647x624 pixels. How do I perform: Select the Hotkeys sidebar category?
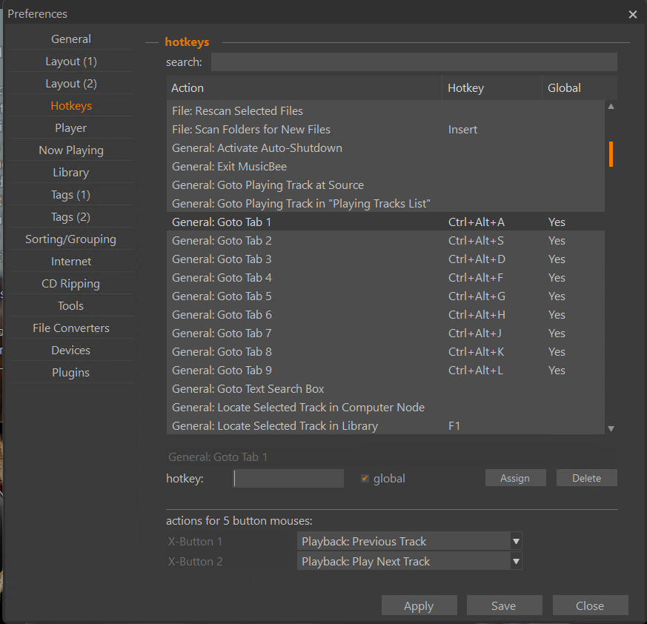[x=70, y=105]
